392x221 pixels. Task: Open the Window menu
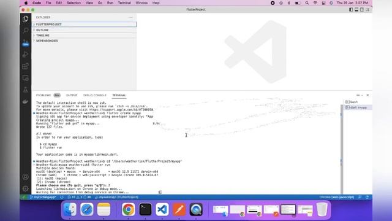tap(141, 3)
